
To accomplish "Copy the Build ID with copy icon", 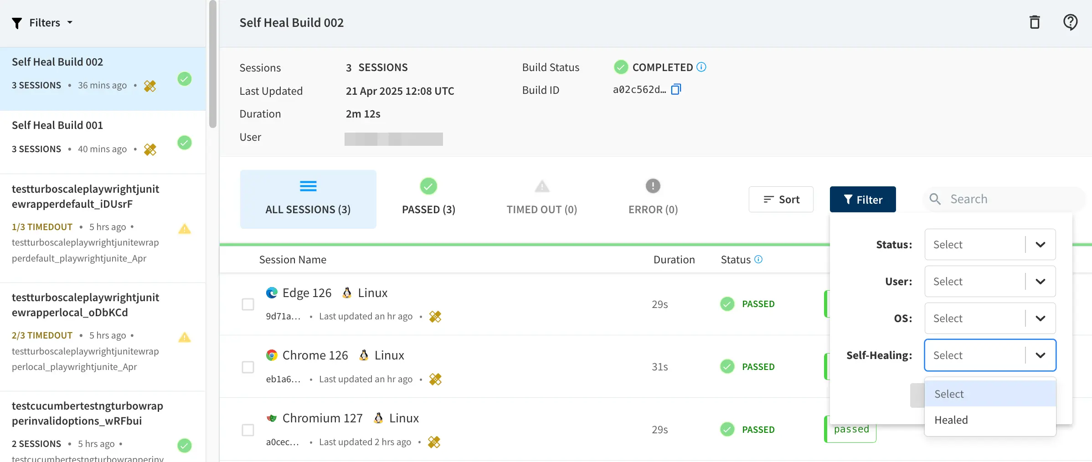I will point(676,89).
